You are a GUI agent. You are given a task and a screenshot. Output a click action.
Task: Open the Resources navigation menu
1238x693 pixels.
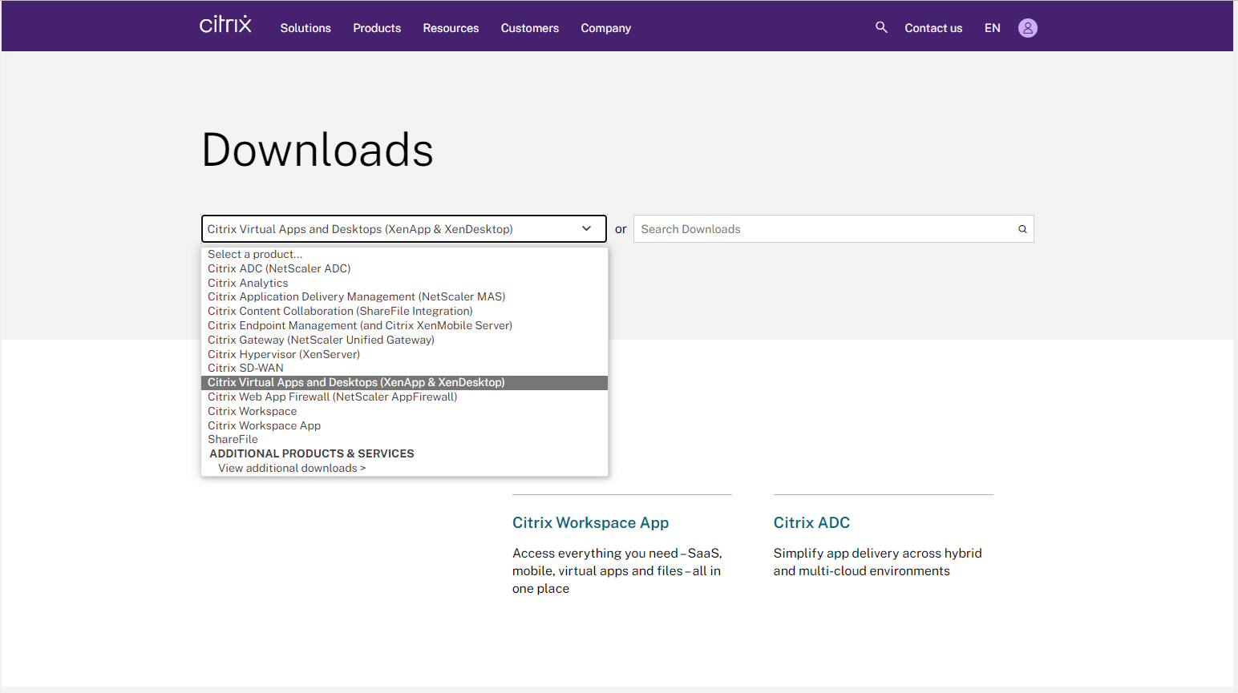[x=451, y=28]
